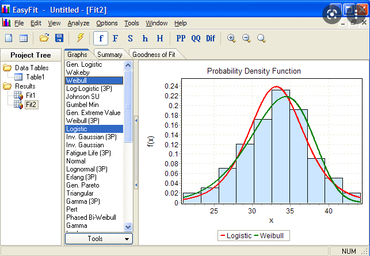
Task: Display the QQ plot
Action: [x=196, y=38]
